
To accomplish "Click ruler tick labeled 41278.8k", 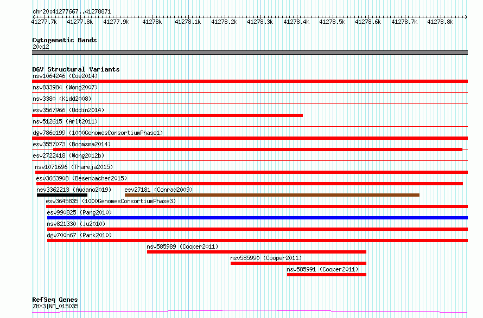I will 440,22.
